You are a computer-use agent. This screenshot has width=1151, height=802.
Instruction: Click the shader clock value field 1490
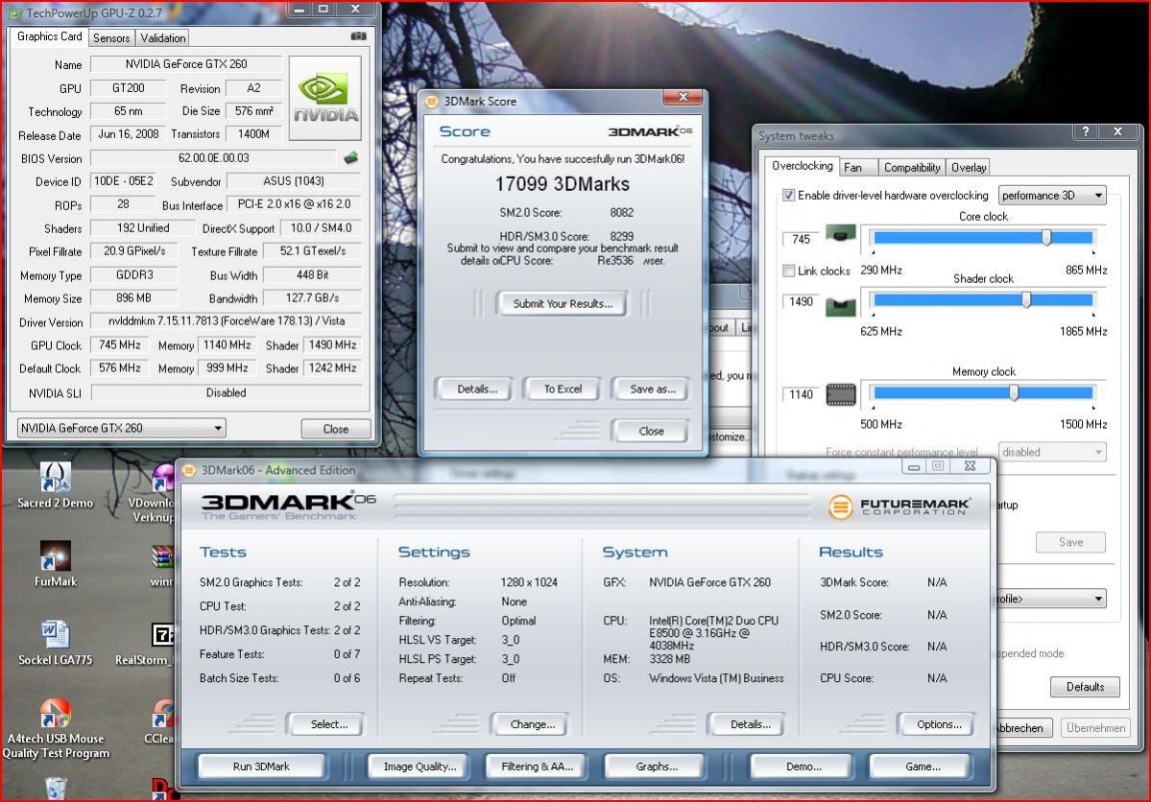pyautogui.click(x=801, y=301)
